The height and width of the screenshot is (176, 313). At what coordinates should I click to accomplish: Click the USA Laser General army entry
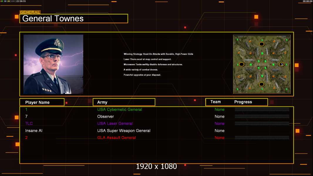click(115, 123)
